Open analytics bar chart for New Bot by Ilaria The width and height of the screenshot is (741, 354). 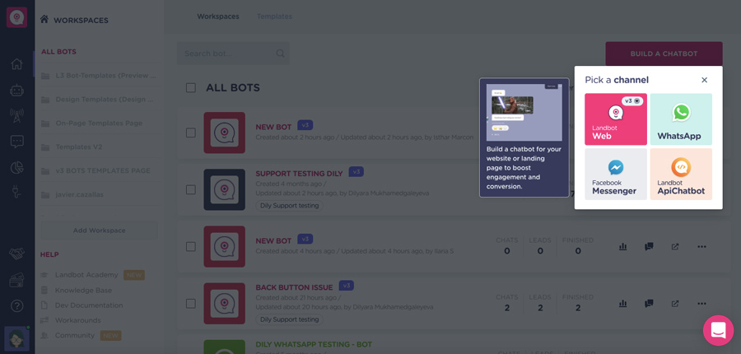(623, 247)
